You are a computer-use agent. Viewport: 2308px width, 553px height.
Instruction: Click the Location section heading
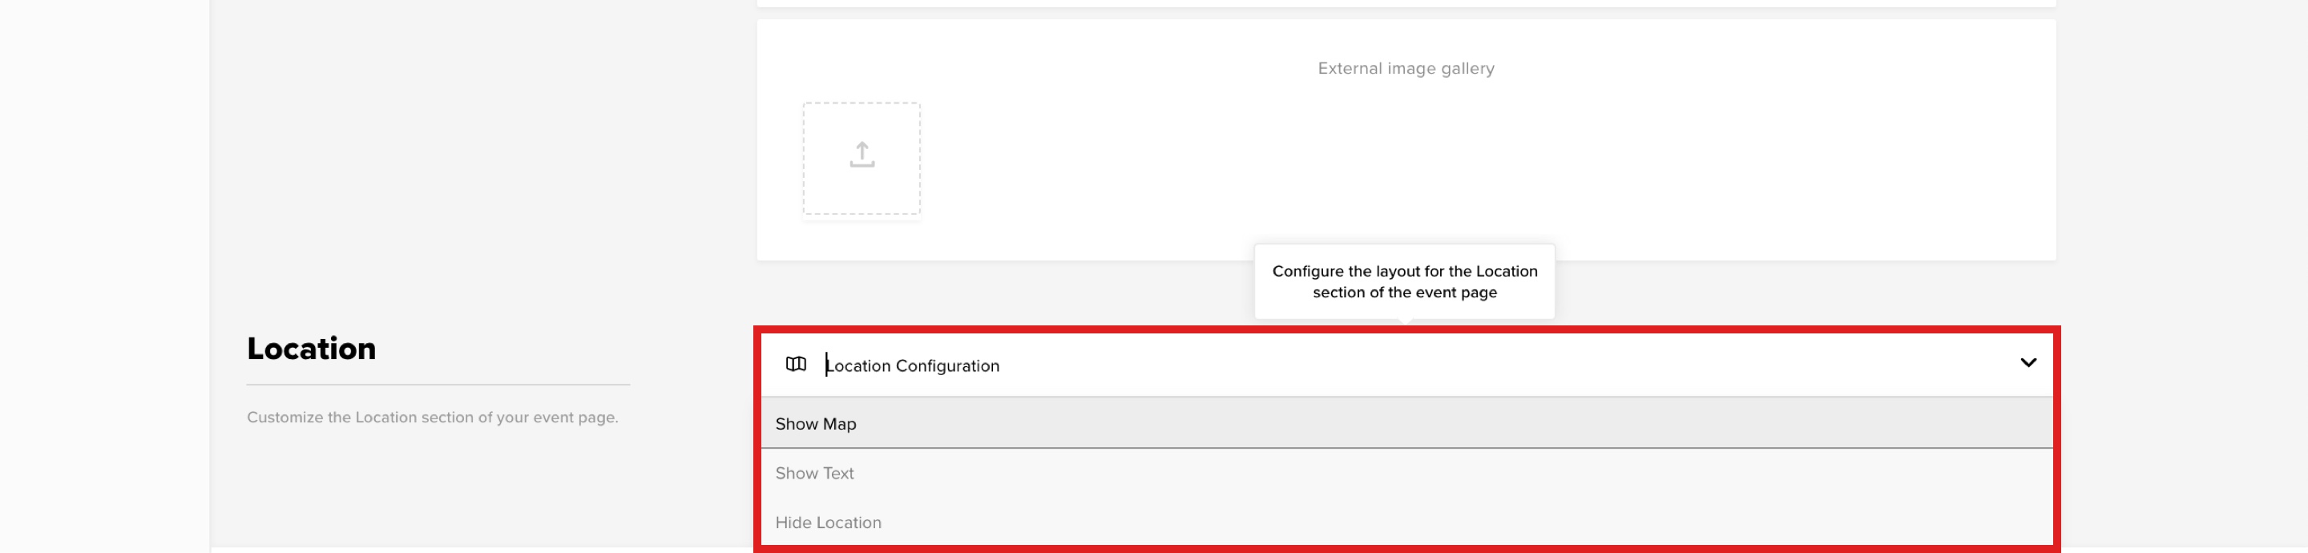coord(311,348)
